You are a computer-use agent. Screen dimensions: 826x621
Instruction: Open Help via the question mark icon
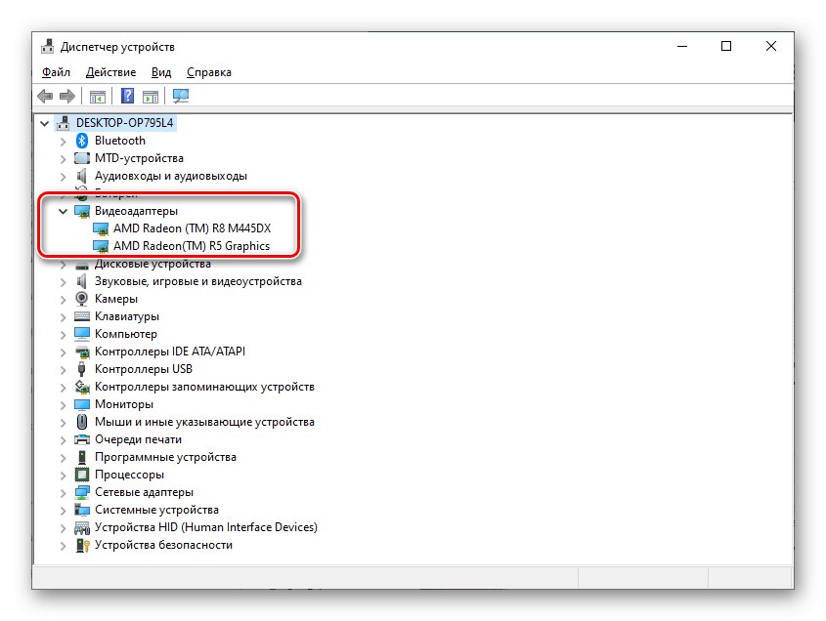click(127, 97)
